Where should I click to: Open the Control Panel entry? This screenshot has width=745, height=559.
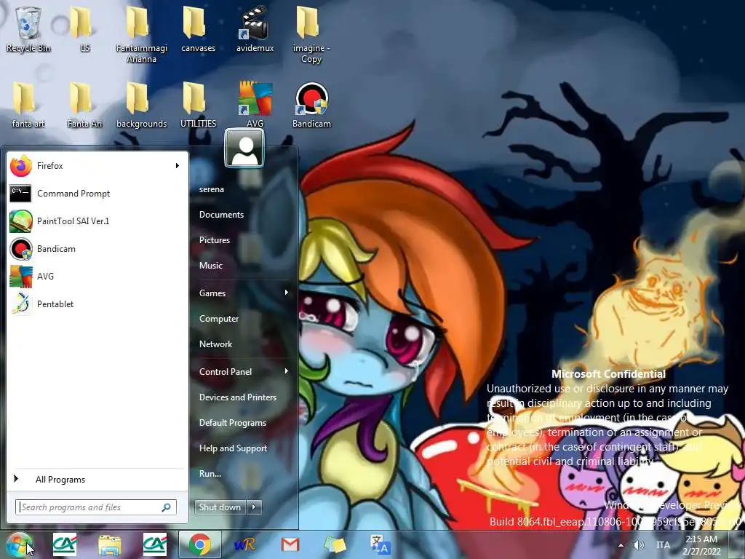[226, 372]
